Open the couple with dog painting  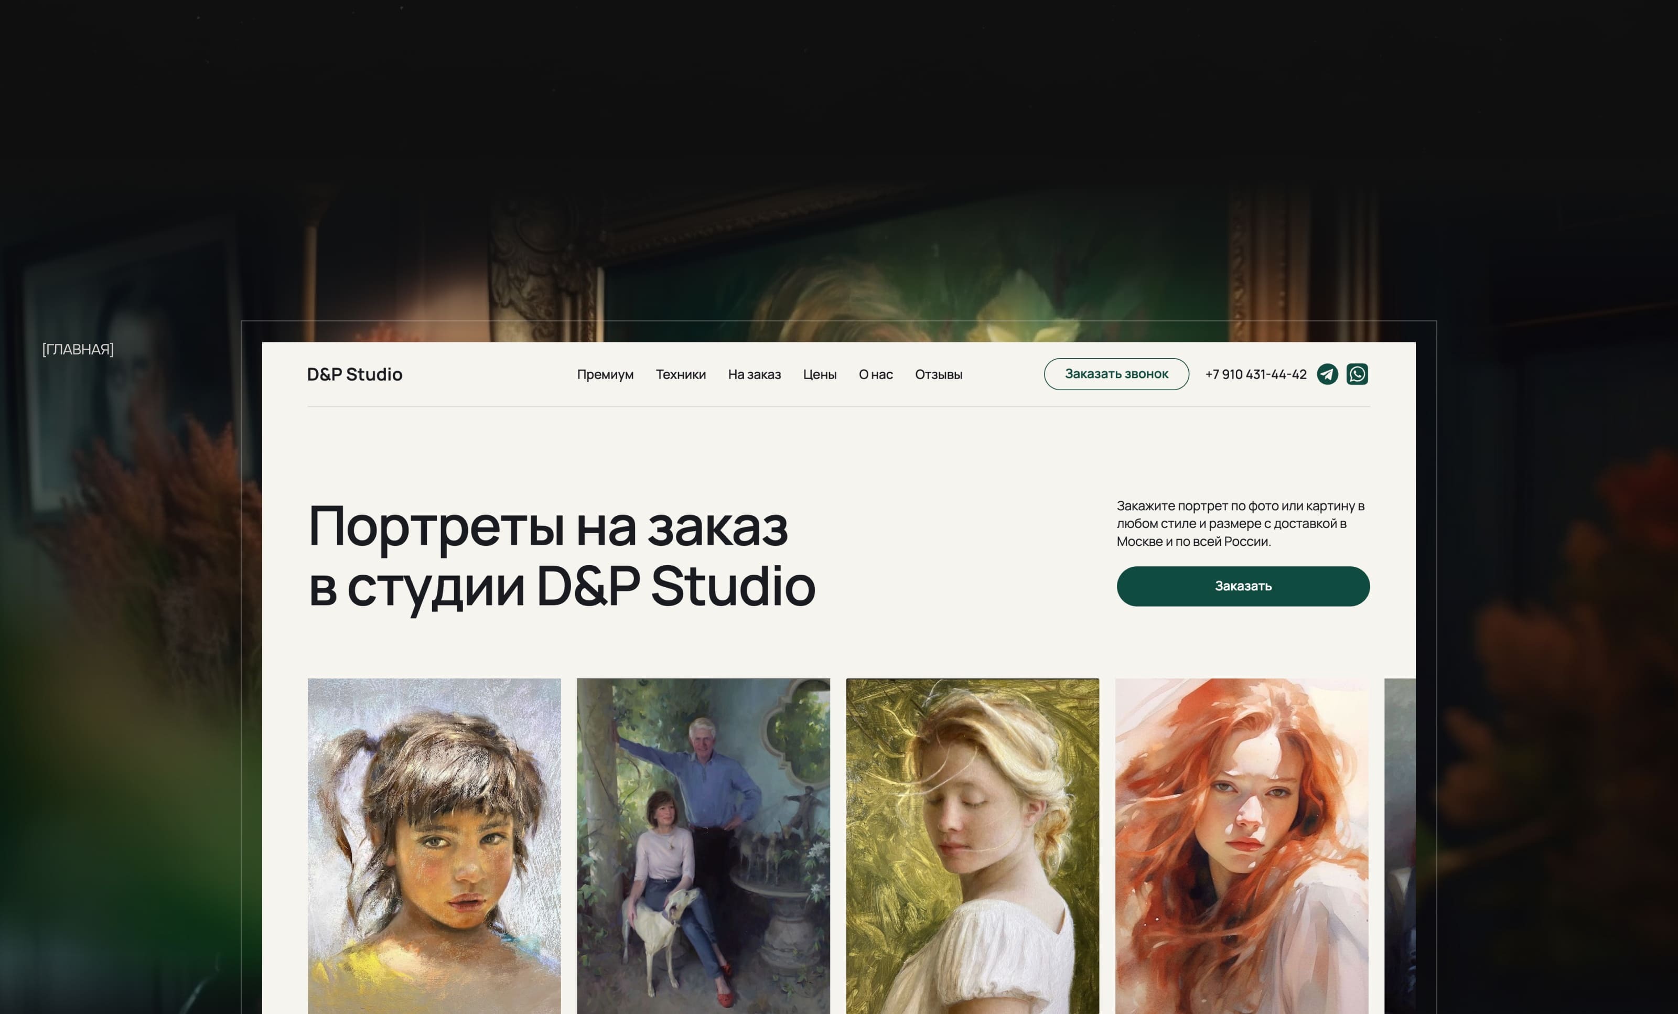(703, 845)
